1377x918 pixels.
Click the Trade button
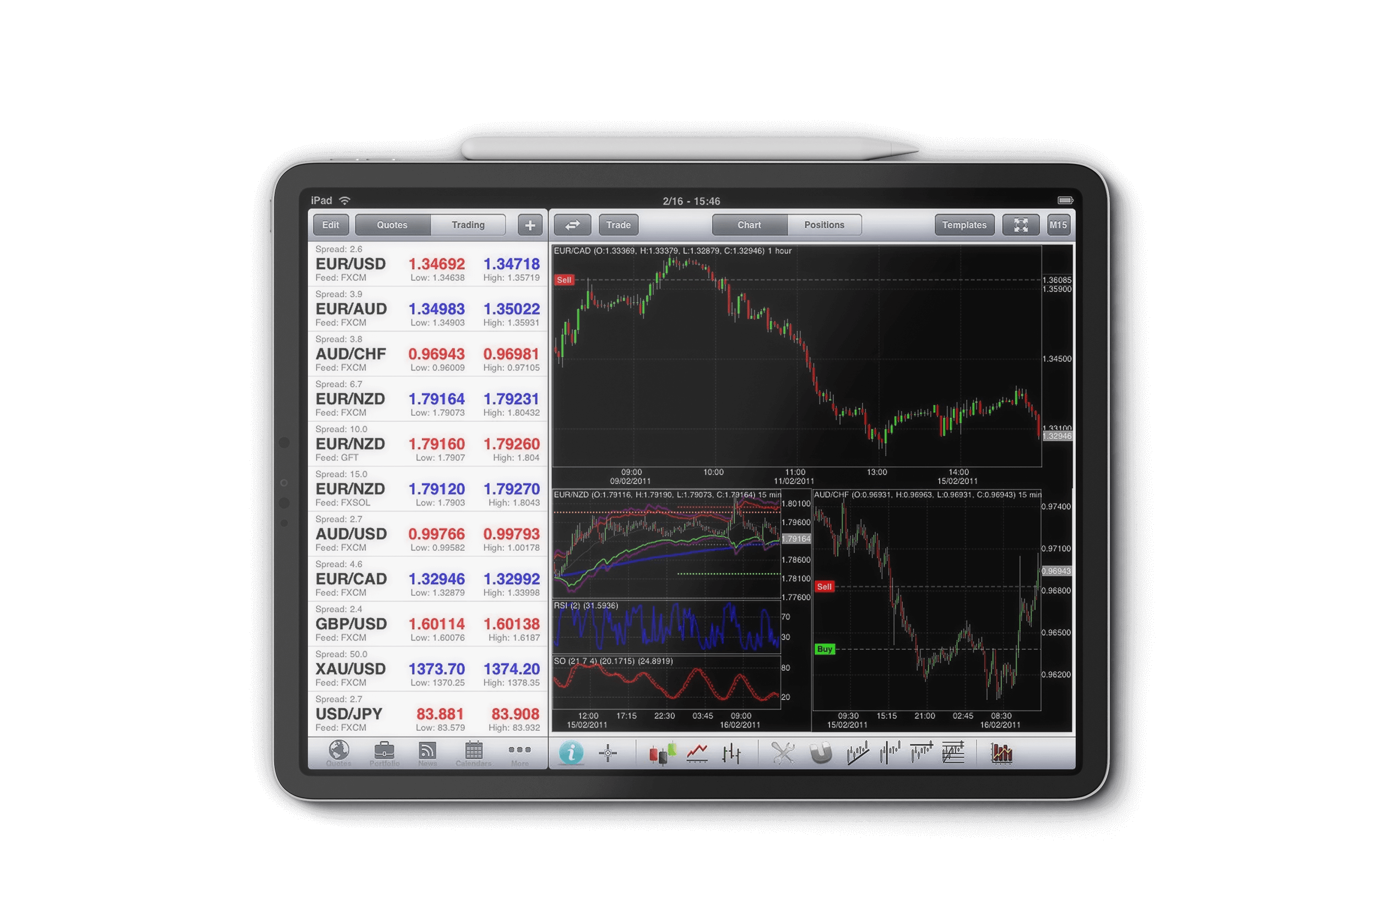click(x=618, y=225)
